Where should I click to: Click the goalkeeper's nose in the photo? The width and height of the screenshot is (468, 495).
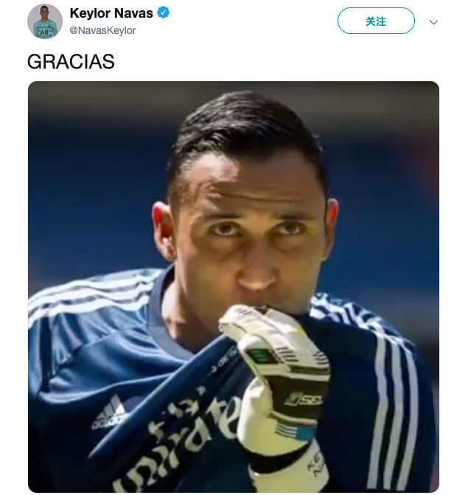[x=256, y=271]
